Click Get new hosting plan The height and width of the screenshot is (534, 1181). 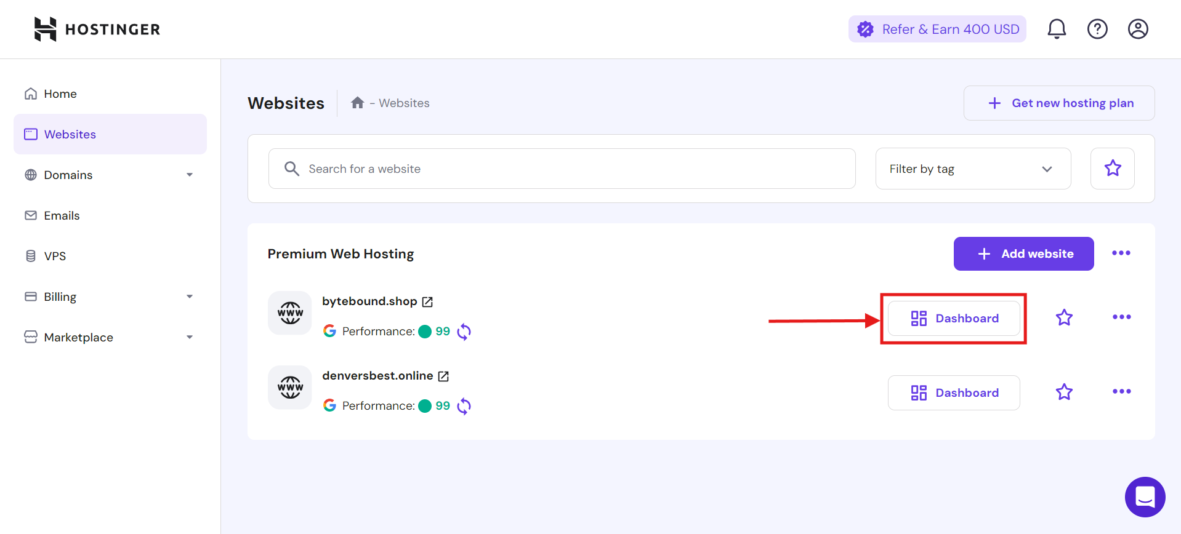tap(1059, 103)
